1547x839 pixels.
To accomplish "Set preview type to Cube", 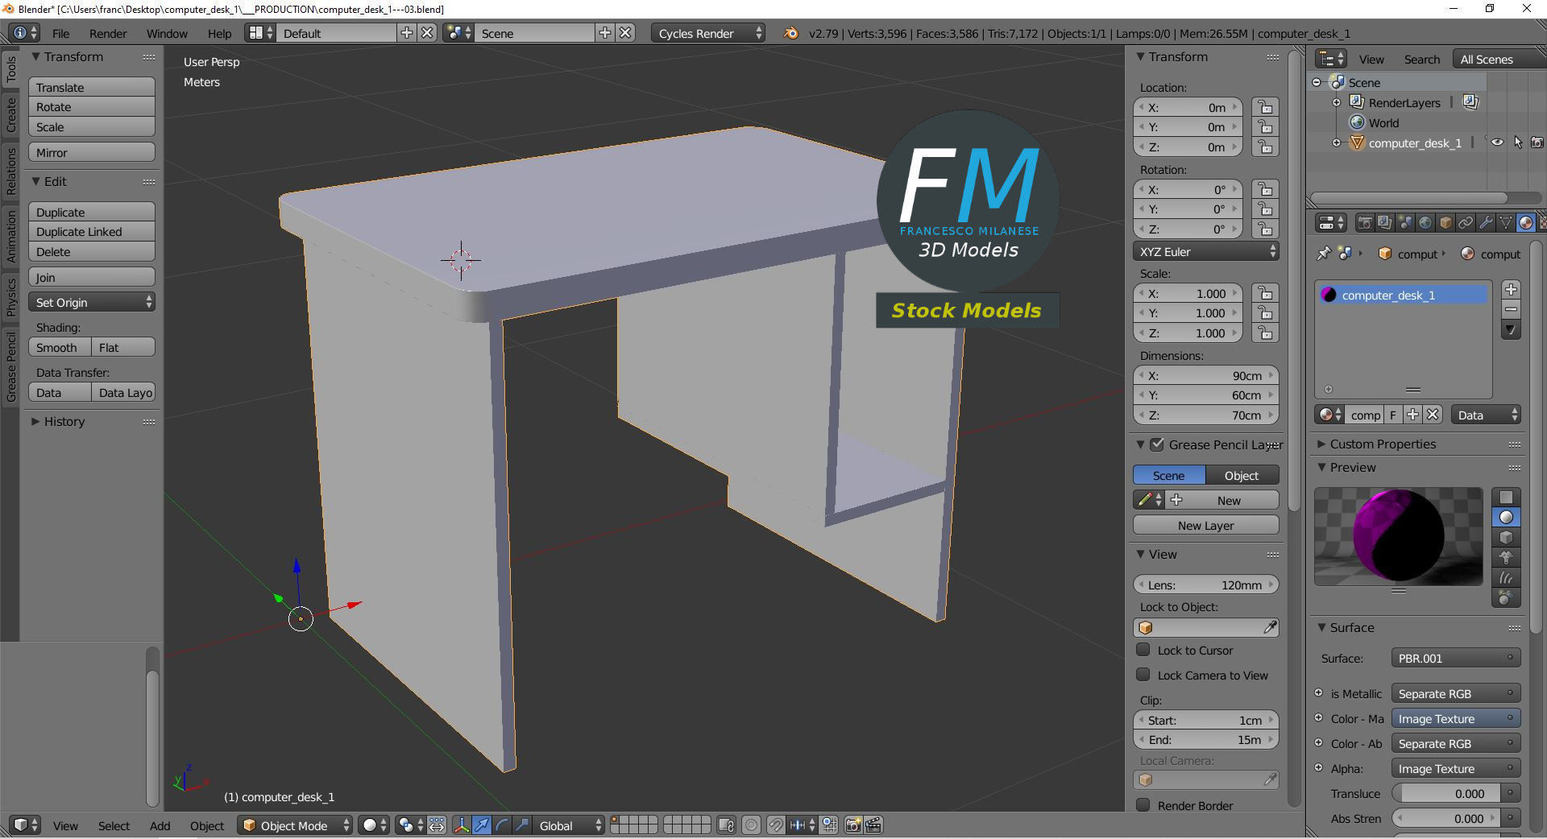I will click(x=1506, y=537).
